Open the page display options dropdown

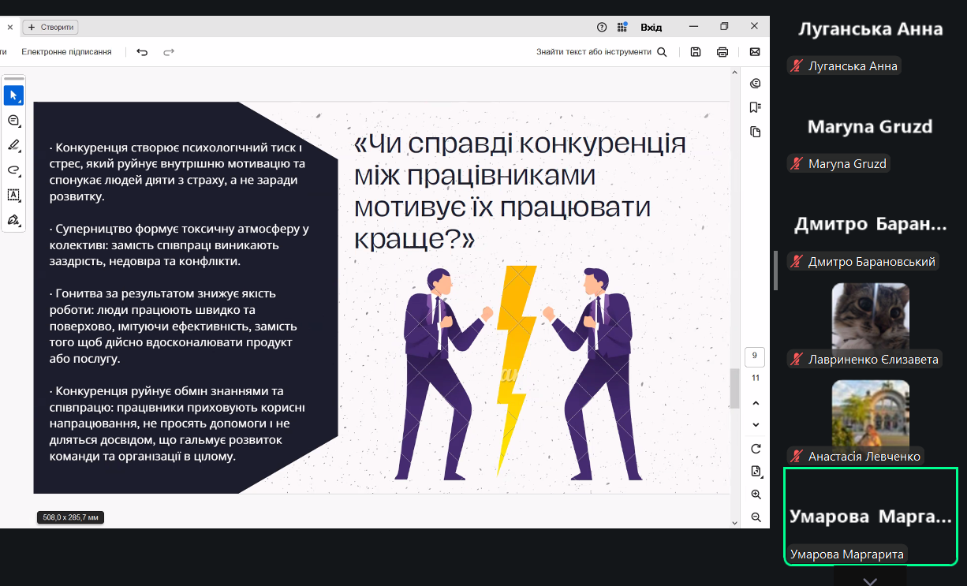click(x=756, y=472)
